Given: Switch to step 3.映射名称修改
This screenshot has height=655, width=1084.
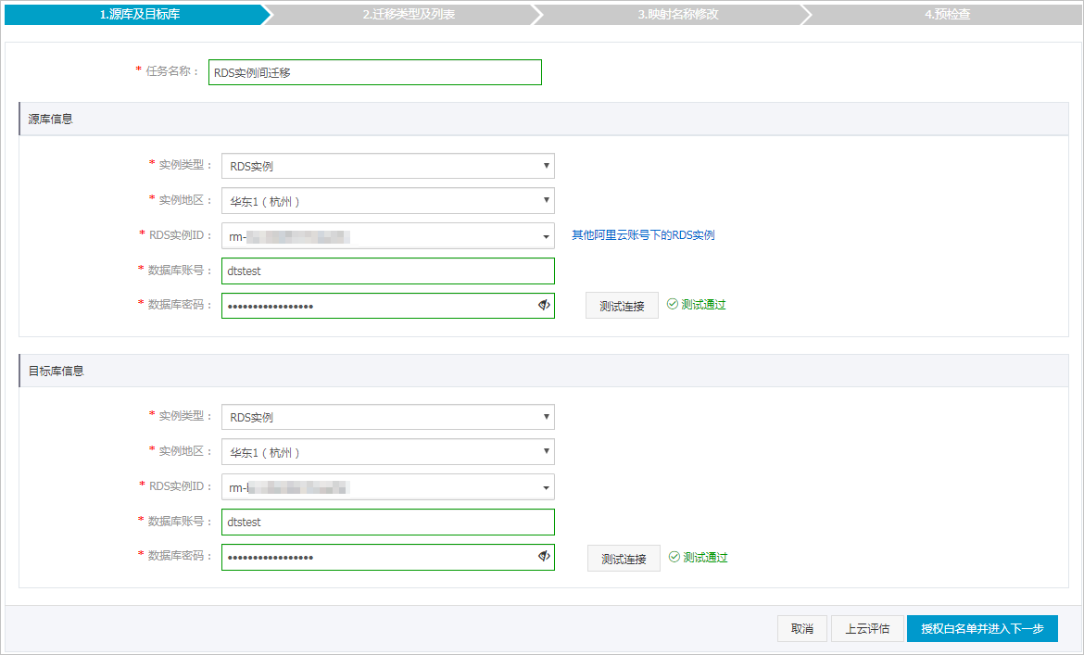Looking at the screenshot, I should 677,15.
